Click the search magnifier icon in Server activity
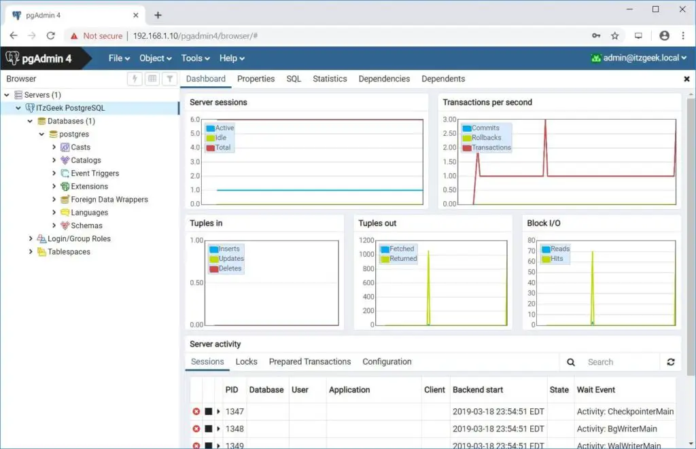 [x=571, y=362]
